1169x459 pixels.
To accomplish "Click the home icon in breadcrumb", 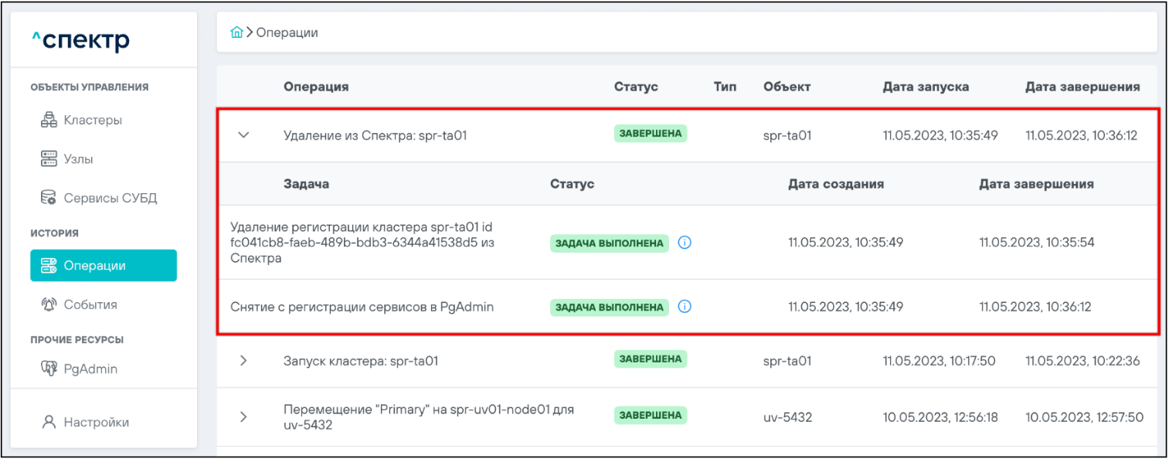I will tap(237, 32).
